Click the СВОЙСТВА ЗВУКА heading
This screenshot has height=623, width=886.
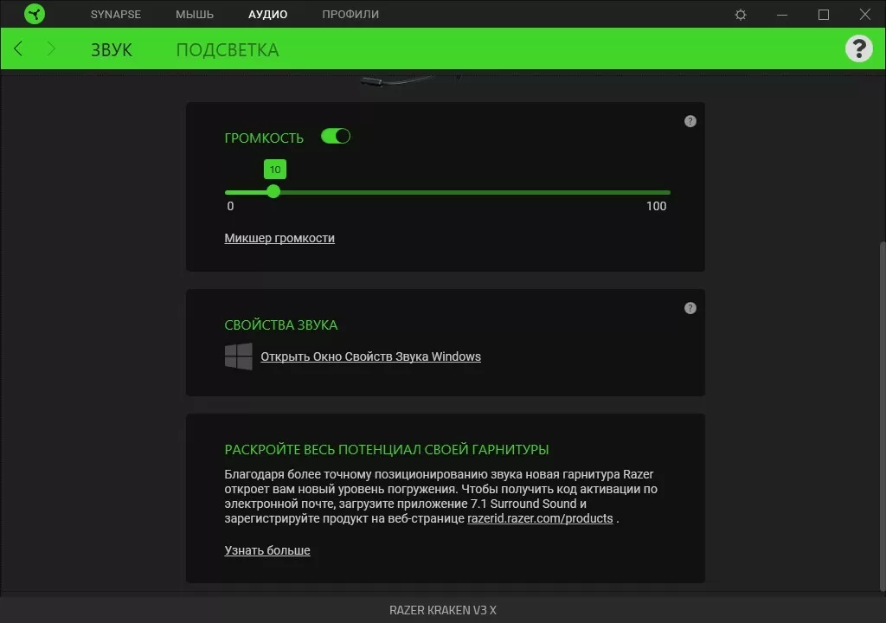(281, 325)
